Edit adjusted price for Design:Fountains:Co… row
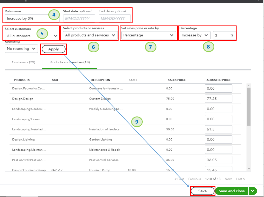The image size is (264, 197). pyautogui.click(x=218, y=88)
